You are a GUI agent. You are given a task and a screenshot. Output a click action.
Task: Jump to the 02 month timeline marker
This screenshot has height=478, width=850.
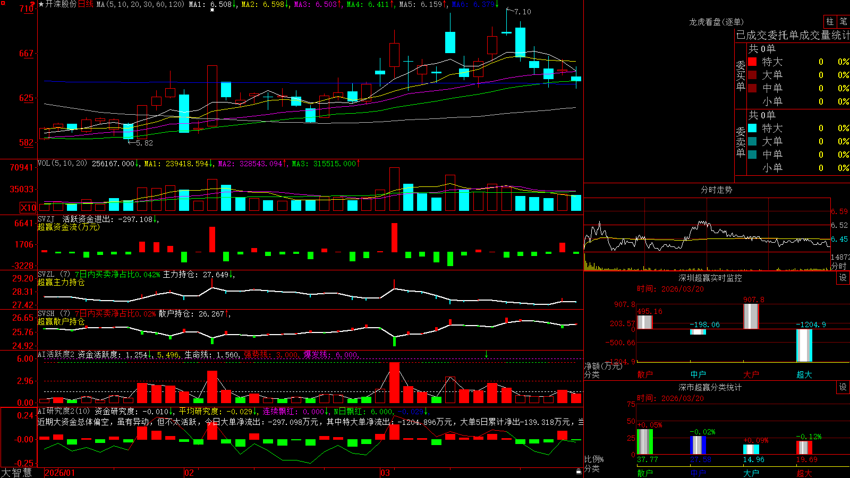[x=189, y=473]
